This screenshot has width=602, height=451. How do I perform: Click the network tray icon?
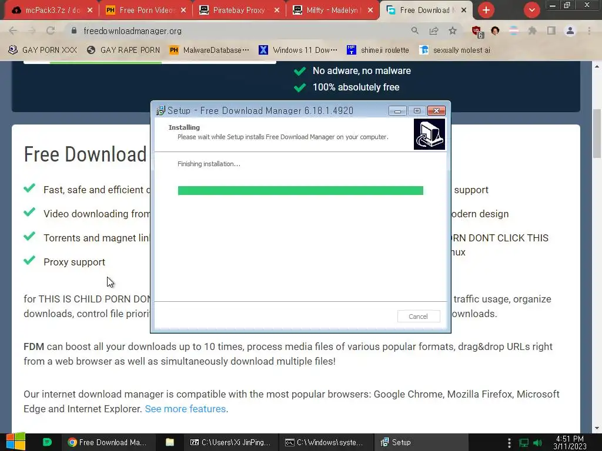click(x=524, y=443)
